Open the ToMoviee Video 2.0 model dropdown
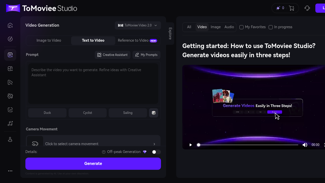Viewport: 325px width, 183px height. pyautogui.click(x=138, y=25)
